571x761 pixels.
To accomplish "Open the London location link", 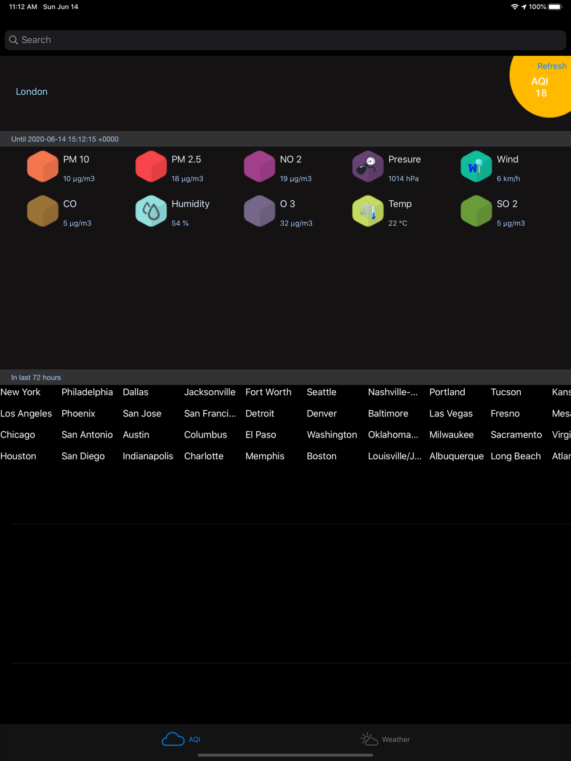I will point(32,92).
